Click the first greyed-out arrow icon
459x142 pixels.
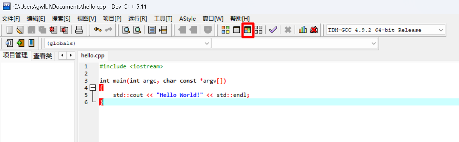pyautogui.click(x=182, y=30)
